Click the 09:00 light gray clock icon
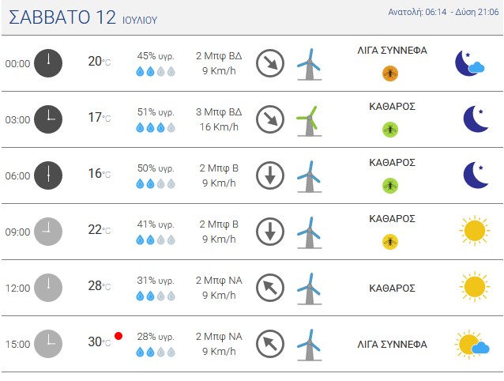The height and width of the screenshot is (381, 504). (48, 232)
